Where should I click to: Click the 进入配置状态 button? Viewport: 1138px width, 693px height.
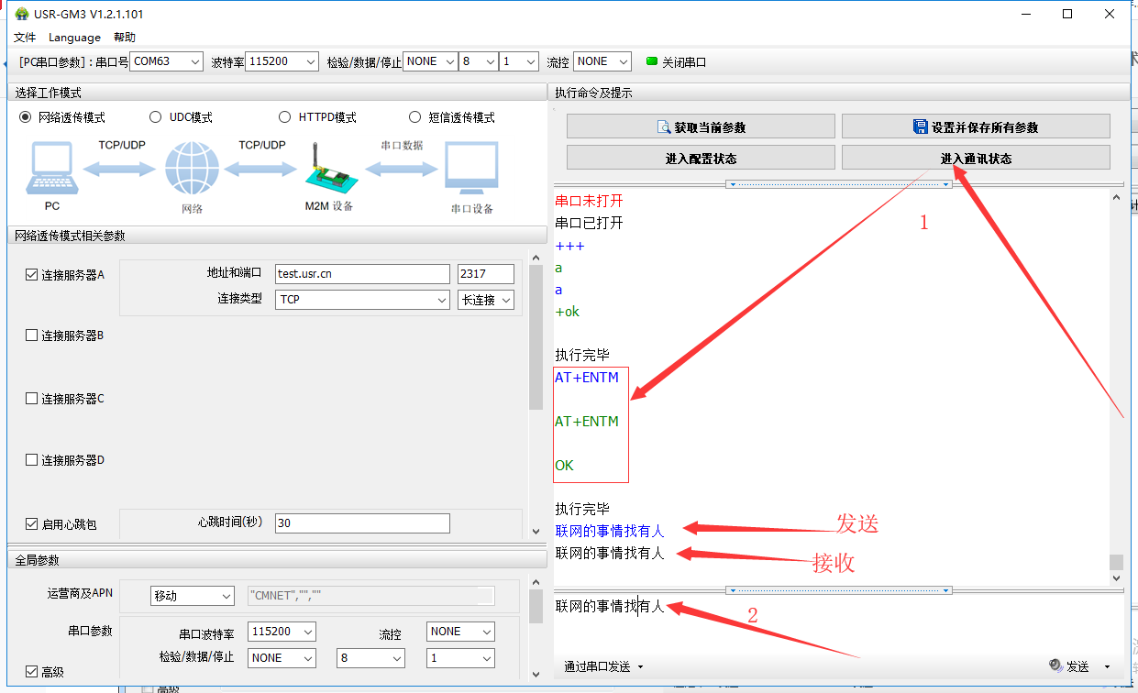(x=701, y=158)
